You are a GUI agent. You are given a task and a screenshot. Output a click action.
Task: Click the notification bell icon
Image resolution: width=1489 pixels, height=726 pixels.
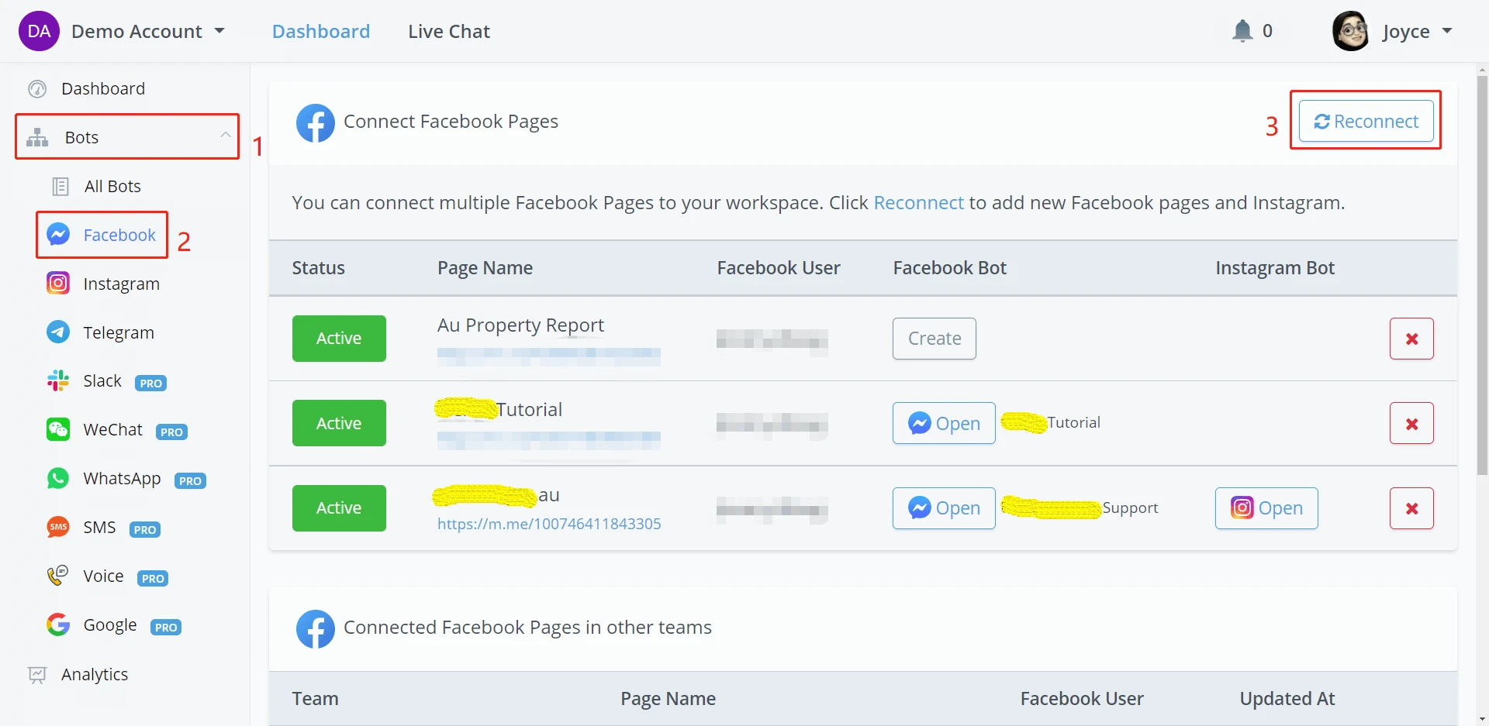click(1242, 31)
